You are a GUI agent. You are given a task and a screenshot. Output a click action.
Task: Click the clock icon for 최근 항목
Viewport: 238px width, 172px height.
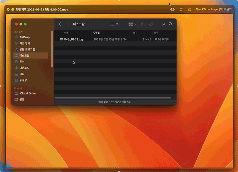(16, 43)
